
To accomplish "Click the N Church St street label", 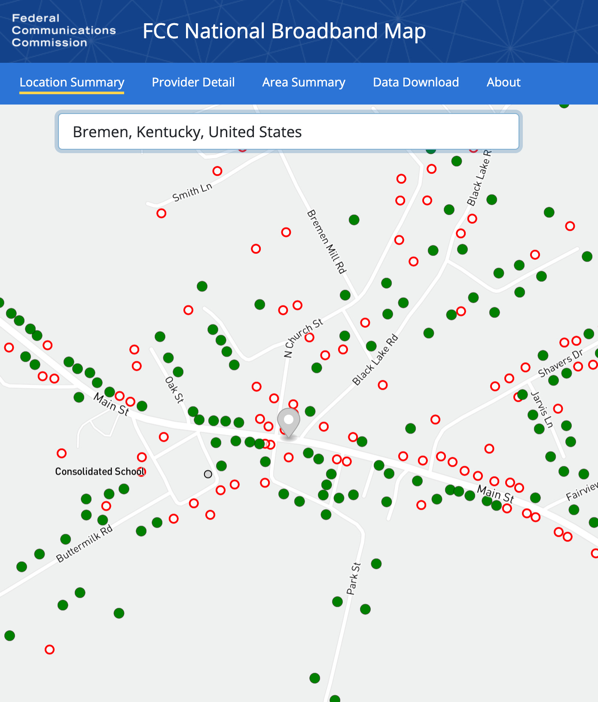I will [x=303, y=338].
